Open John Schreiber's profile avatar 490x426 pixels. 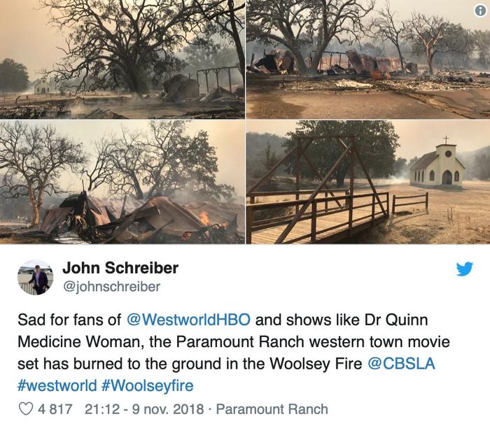(35, 277)
